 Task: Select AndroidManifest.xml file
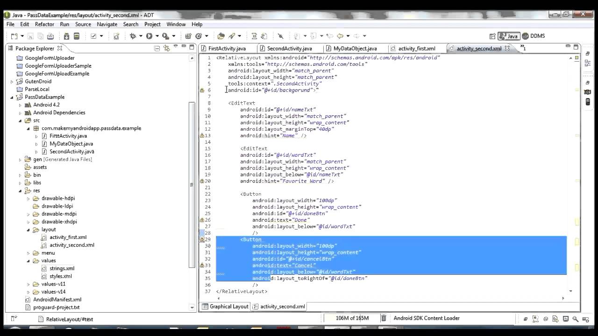[57, 300]
